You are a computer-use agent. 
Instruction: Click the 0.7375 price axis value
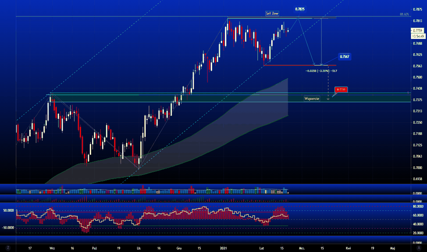[x=417, y=100]
